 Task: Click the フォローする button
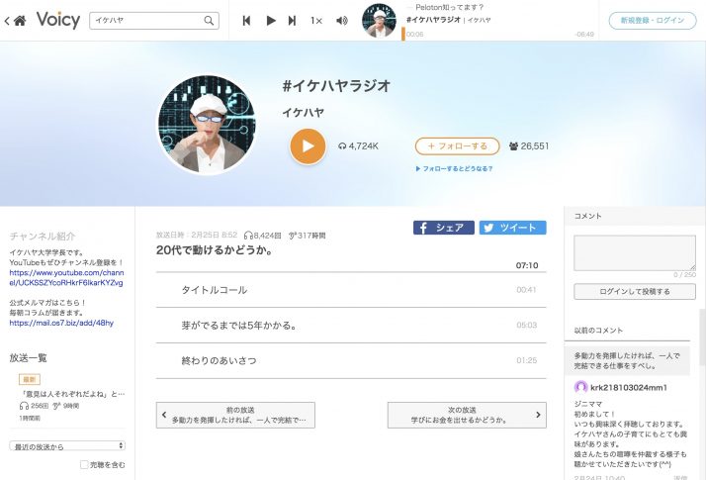(457, 145)
